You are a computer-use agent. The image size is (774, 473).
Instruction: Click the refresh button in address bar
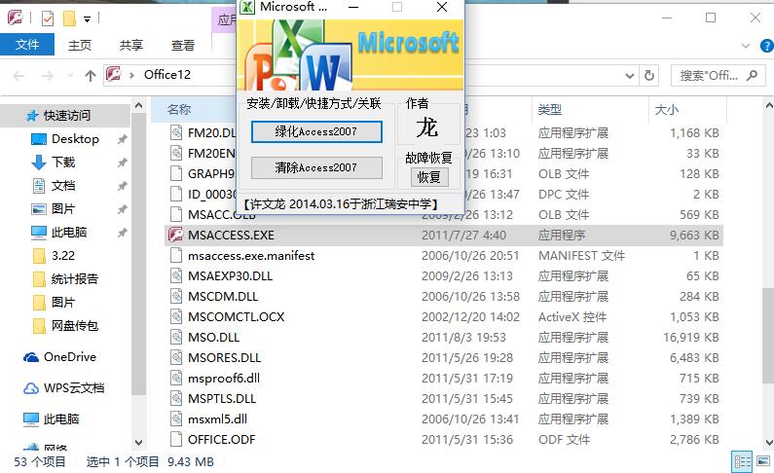(649, 76)
